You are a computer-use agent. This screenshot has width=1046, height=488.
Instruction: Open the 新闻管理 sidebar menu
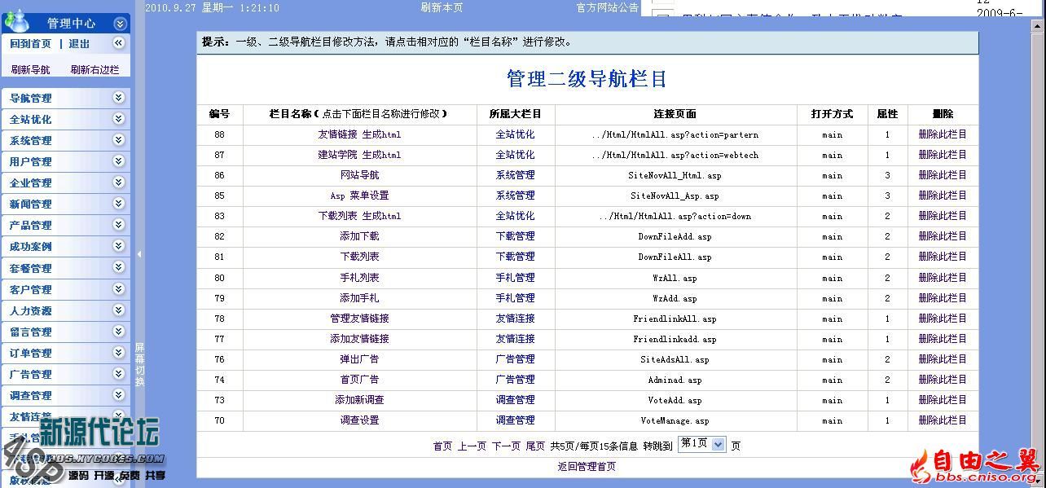coord(31,204)
